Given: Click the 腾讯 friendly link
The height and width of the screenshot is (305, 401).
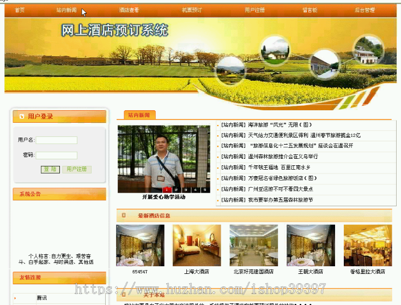Looking at the screenshot, I should click(x=42, y=298).
